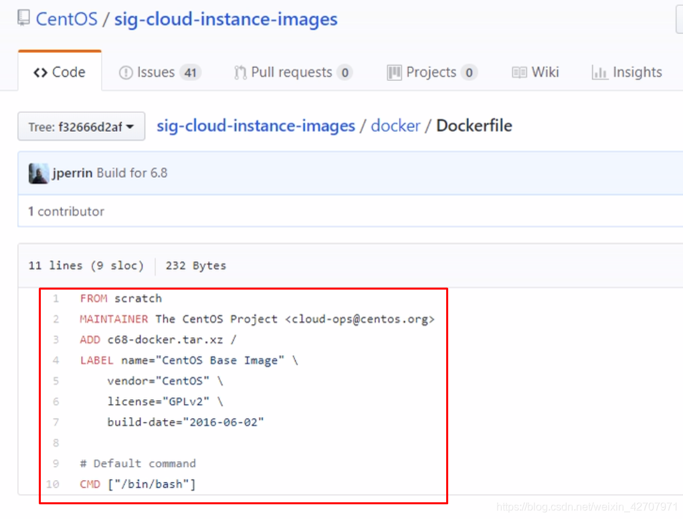
Task: Go to the Wiki tab
Action: (x=535, y=72)
